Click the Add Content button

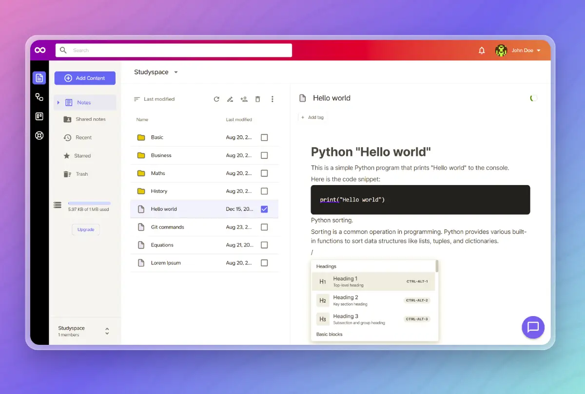[85, 78]
